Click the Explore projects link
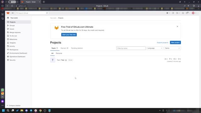 click(x=163, y=43)
